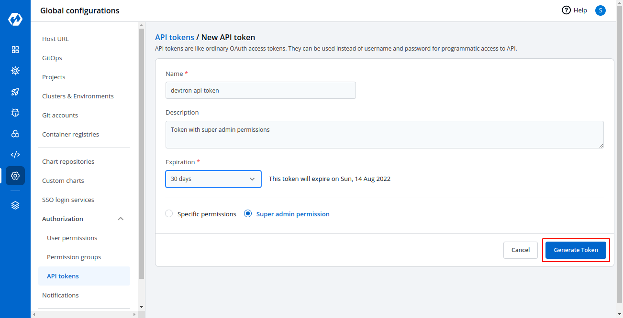Image resolution: width=623 pixels, height=318 pixels.
Task: Collapse the Authorization section chevron
Action: click(121, 219)
